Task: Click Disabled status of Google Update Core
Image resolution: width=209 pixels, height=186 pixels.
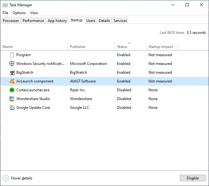Action: pyautogui.click(x=124, y=108)
